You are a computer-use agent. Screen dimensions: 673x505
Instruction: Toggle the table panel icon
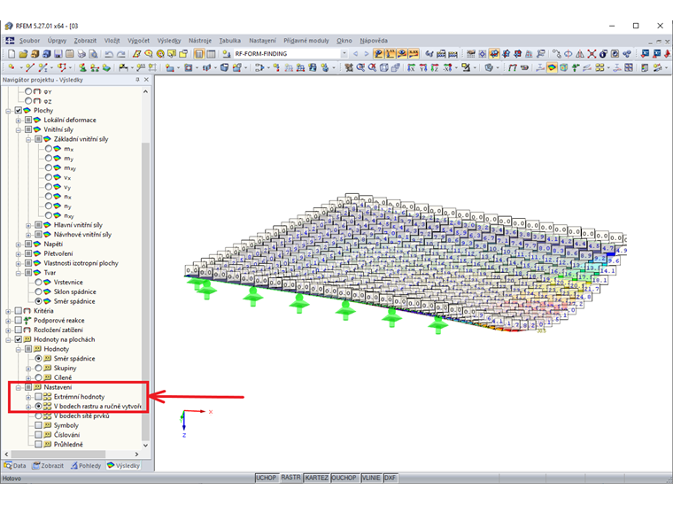coord(211,54)
